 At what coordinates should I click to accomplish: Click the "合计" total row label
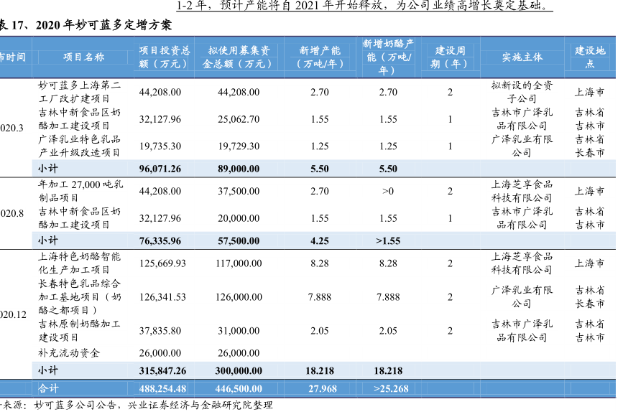click(48, 388)
